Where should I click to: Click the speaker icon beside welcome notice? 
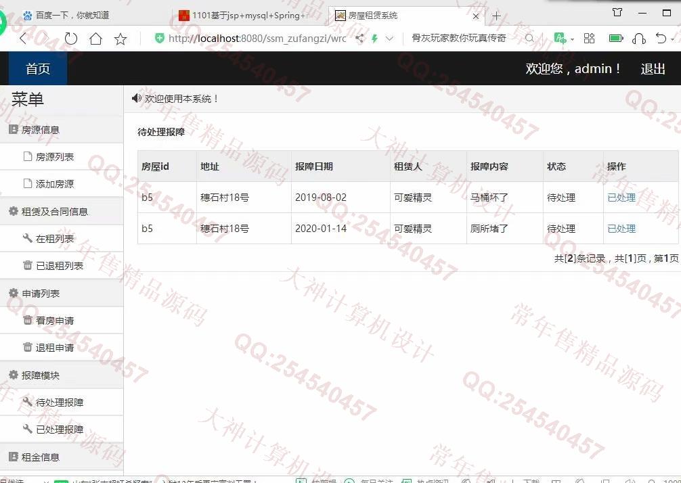click(x=136, y=98)
